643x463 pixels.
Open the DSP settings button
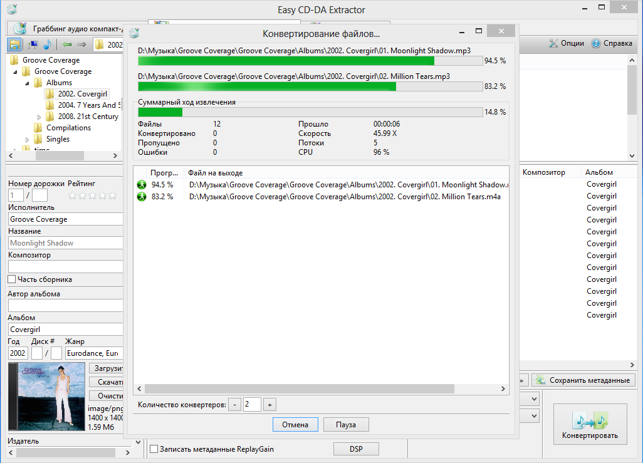coord(356,449)
